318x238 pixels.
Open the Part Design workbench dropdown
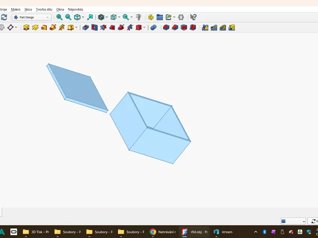(x=32, y=17)
